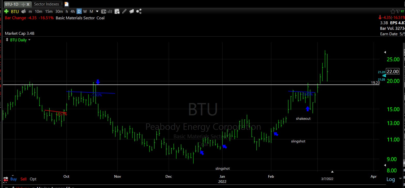Click the time axis up triangle above 3/7/2022
Viewport: 405px width, 188px height.
coord(332,172)
